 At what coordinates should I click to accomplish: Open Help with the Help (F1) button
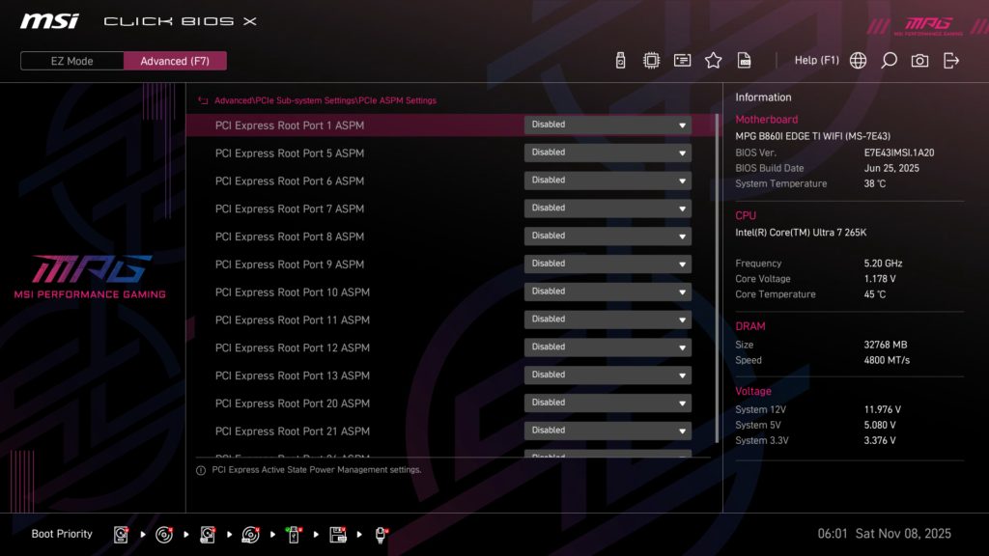pyautogui.click(x=817, y=60)
